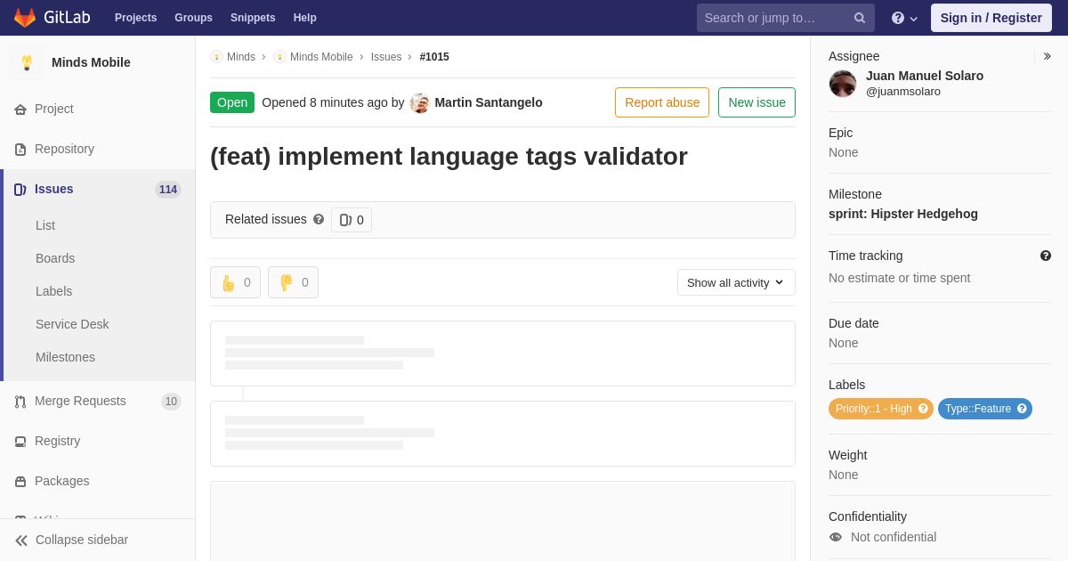Screen dimensions: 1068x561
Task: Click the Repository file icon
Action: 20,150
